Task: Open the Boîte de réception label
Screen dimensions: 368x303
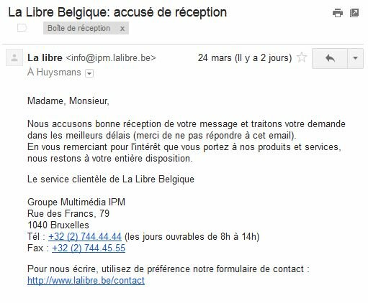Action: coord(78,28)
